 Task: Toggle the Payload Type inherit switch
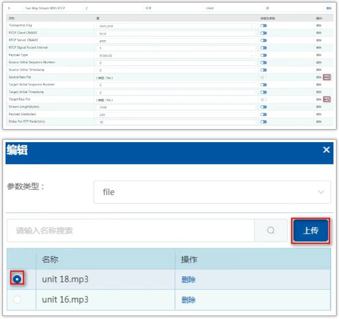(263, 55)
